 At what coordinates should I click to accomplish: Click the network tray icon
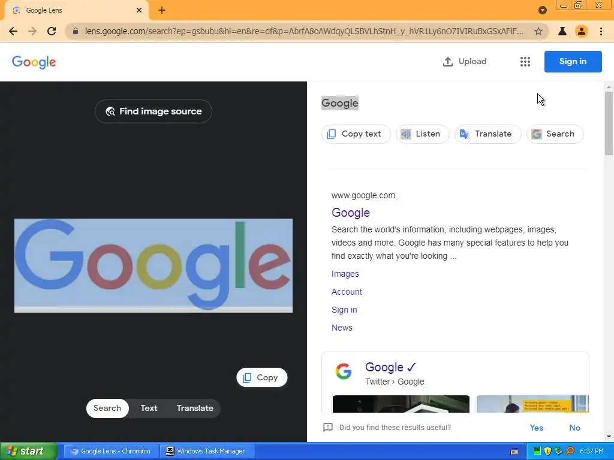pyautogui.click(x=559, y=452)
